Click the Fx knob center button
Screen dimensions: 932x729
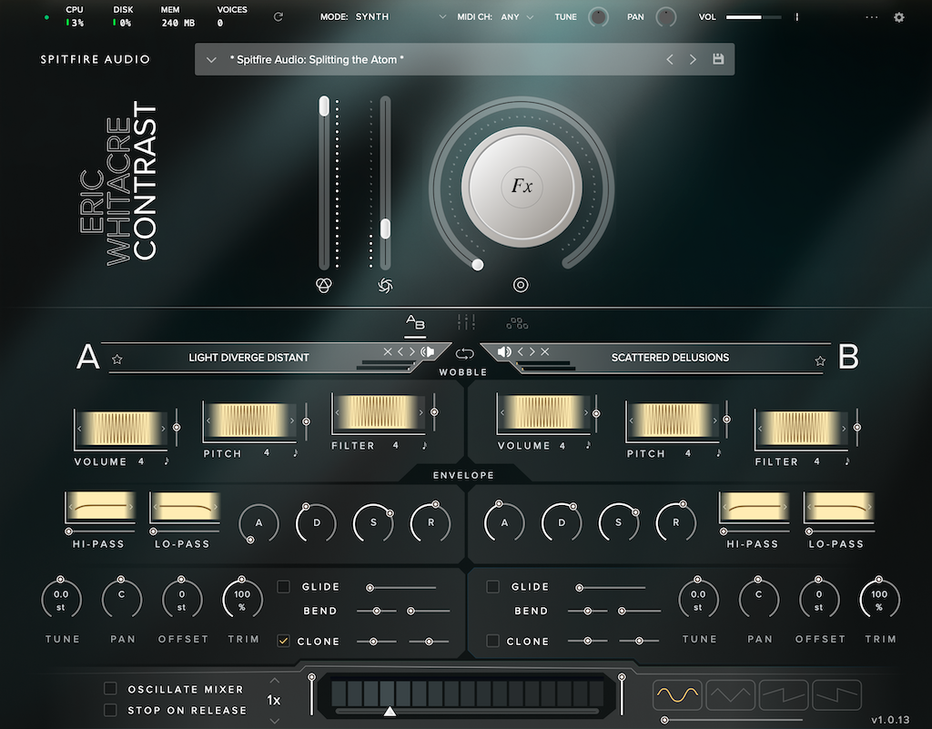[522, 187]
